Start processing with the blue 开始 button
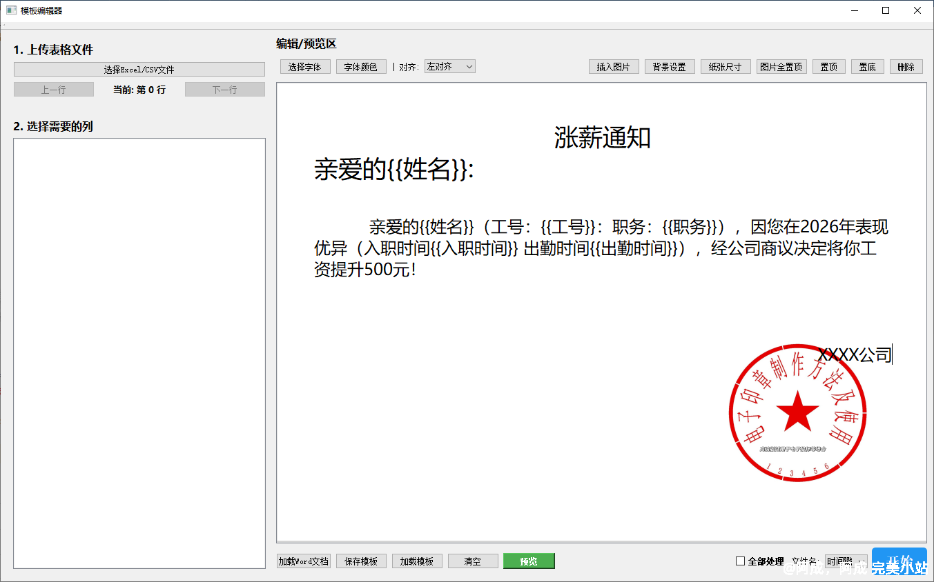 [899, 562]
